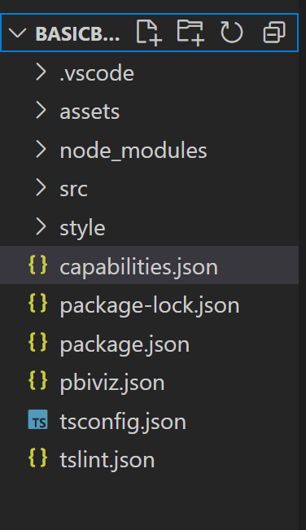Open the capabilities.json file
This screenshot has width=306, height=530.
[149, 265]
